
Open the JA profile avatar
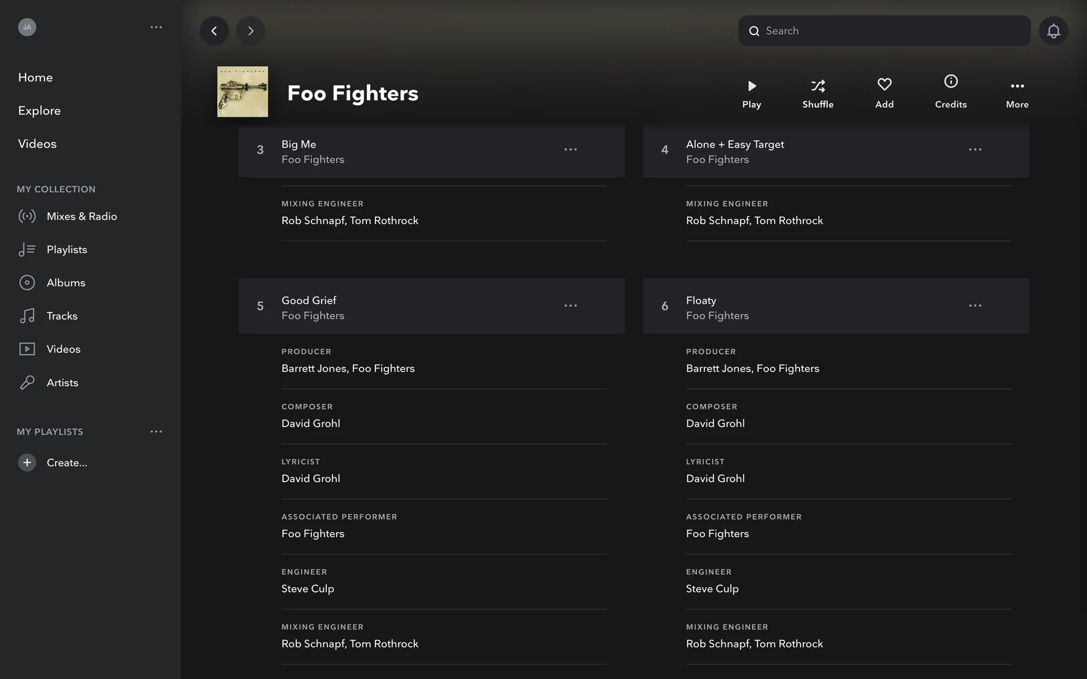[27, 27]
